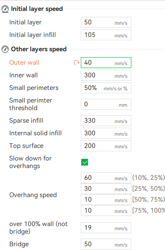Image resolution: width=165 pixels, height=250 pixels.
Task: Click the over 100% wall speed field
Action: pyautogui.click(x=106, y=228)
